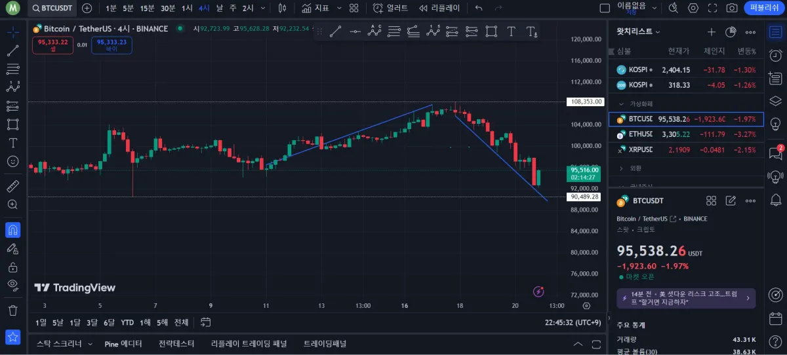
Task: Click the redo arrow
Action: pos(497,8)
